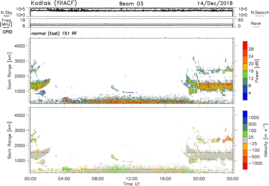Image resolution: width=269 pixels, height=186 pixels.
Task: Select the '12' value on Power colorbar
Action: pyautogui.click(x=251, y=79)
